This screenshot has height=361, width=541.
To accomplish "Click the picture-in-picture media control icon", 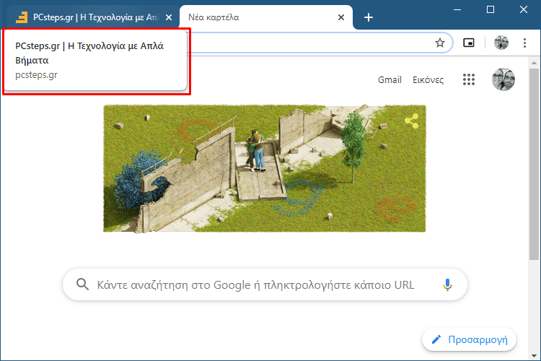I will [x=469, y=43].
